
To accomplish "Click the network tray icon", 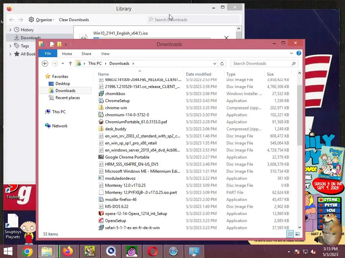I will (305, 252).
